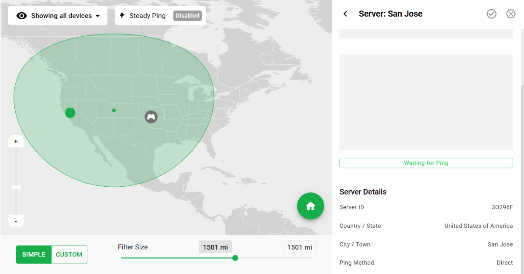The height and width of the screenshot is (274, 524).
Task: Allow the server with the checkmark circle icon
Action: (x=492, y=14)
